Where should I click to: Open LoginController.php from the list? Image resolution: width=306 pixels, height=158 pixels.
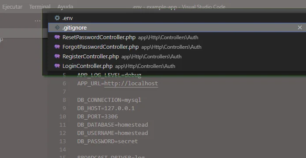(177, 66)
